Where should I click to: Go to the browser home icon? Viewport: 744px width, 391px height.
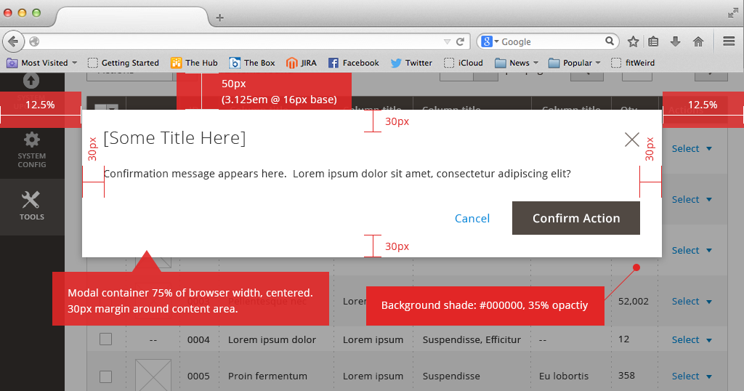pyautogui.click(x=698, y=41)
